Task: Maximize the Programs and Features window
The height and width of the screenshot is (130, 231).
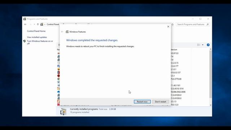Action: point(200,19)
